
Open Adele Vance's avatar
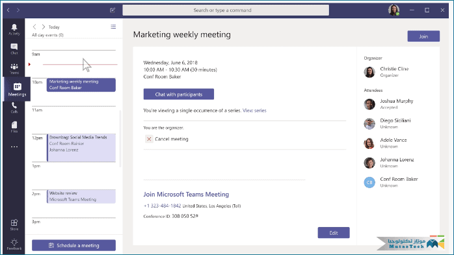point(369,143)
